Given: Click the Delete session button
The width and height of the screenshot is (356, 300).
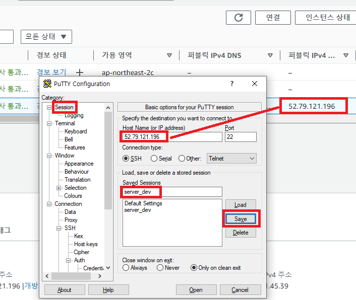Looking at the screenshot, I should pyautogui.click(x=241, y=233).
